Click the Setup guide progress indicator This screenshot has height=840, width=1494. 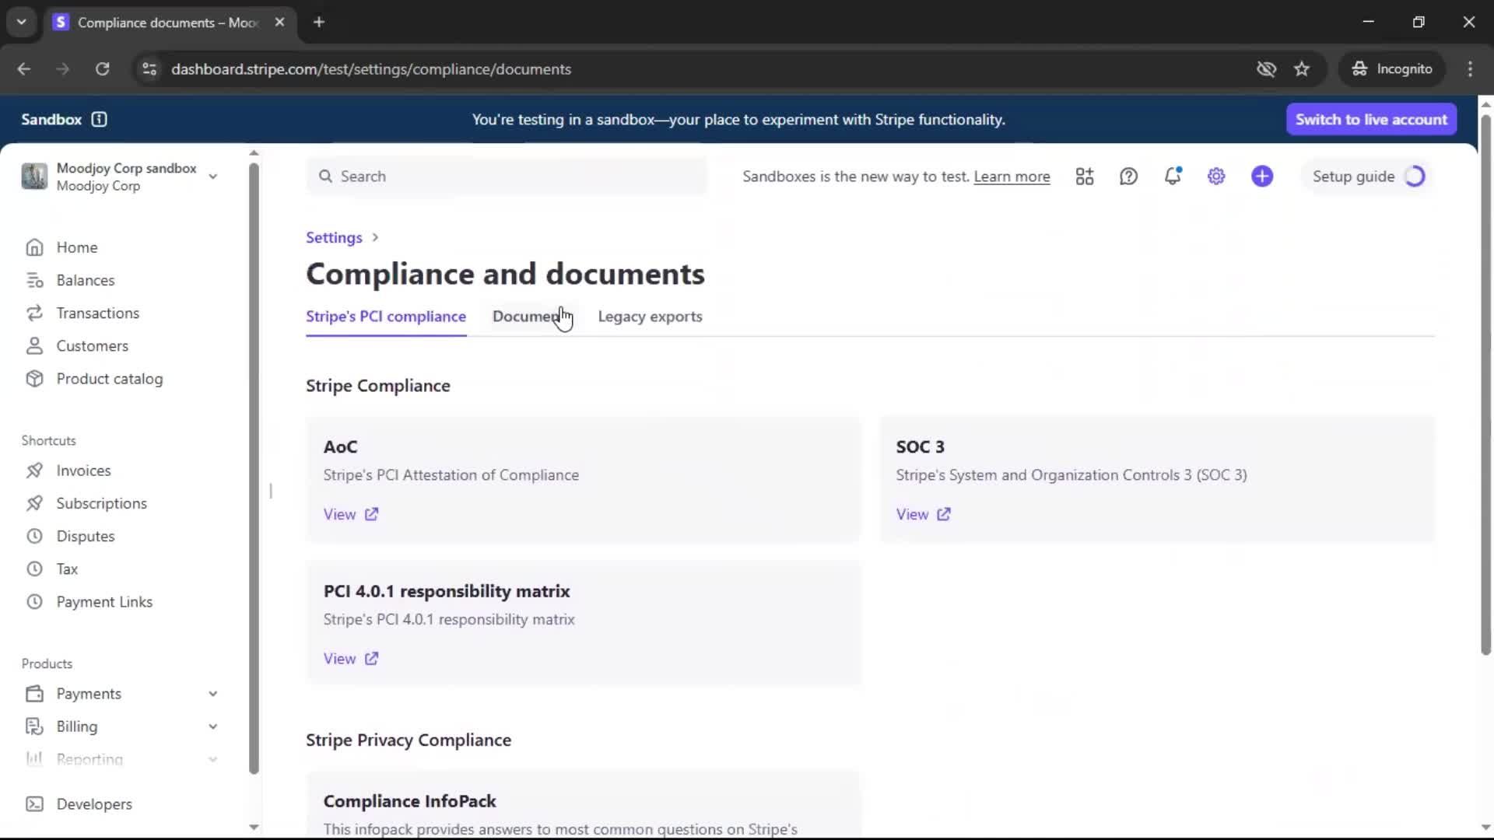tap(1414, 177)
